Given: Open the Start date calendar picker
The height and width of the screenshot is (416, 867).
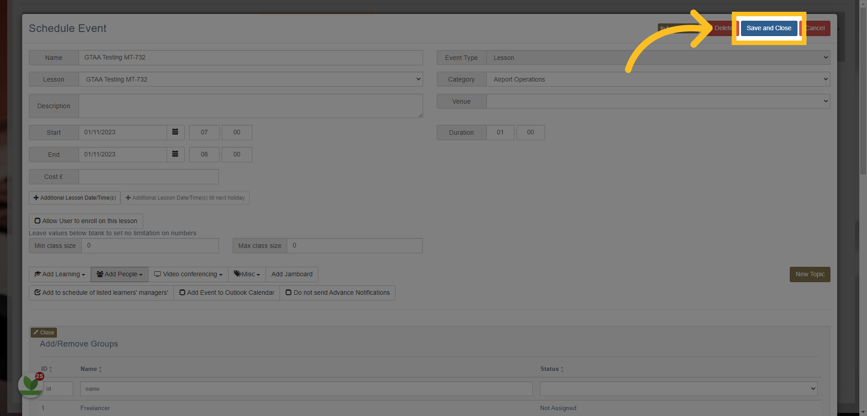Looking at the screenshot, I should pyautogui.click(x=175, y=133).
